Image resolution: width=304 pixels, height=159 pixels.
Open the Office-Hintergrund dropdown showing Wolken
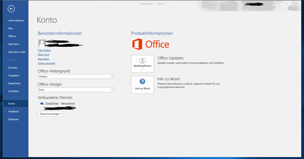click(x=76, y=76)
